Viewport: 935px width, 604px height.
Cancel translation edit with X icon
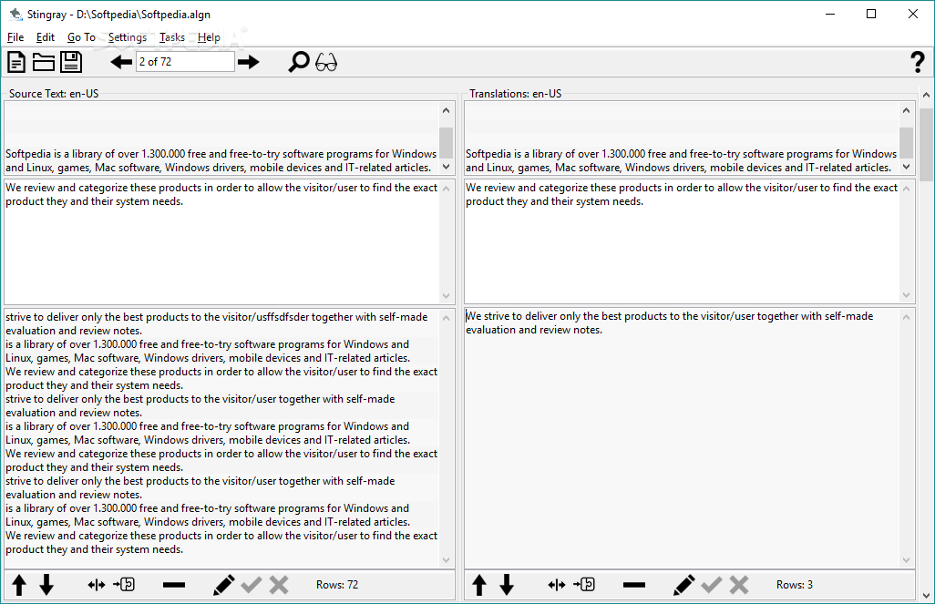(x=739, y=585)
